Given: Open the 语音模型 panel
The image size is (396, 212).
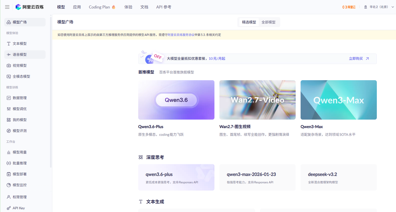Looking at the screenshot, I should [x=19, y=54].
